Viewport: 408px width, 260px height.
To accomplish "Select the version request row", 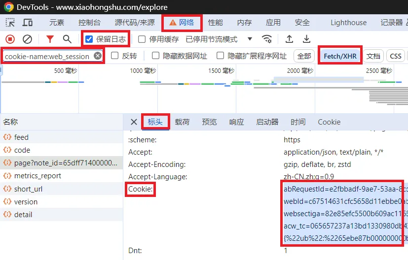I will click(x=61, y=201).
